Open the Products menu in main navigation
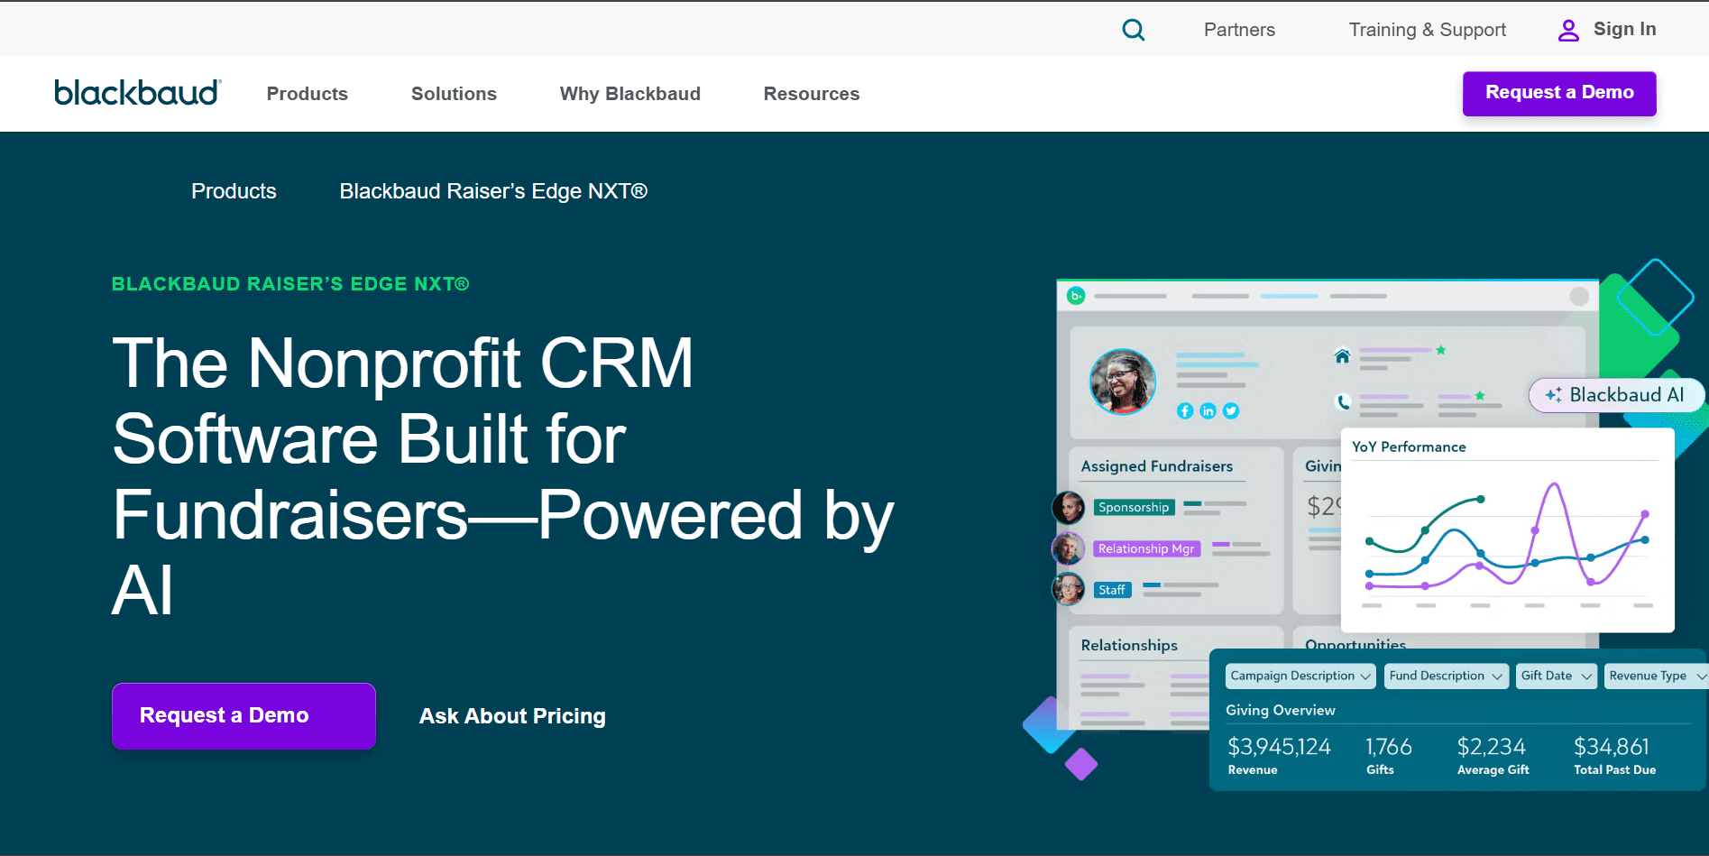1709x856 pixels. tap(307, 94)
